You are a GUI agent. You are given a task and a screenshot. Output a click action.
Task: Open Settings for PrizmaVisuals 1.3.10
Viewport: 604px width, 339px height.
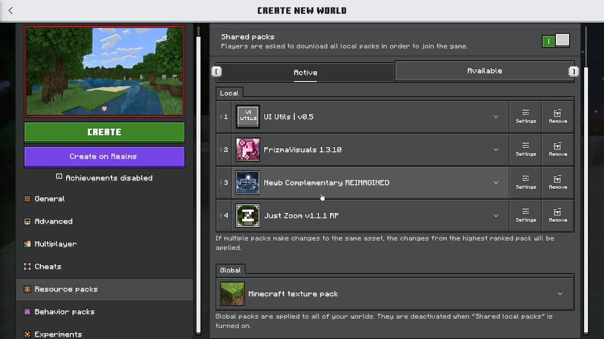pos(526,150)
